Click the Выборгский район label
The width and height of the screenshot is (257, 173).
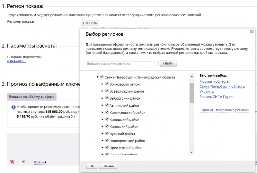(x=125, y=98)
